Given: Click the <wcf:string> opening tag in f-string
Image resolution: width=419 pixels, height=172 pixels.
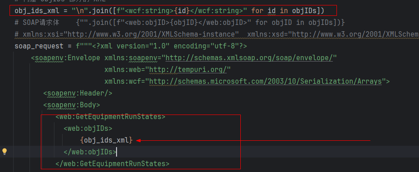Looking at the screenshot, I should (149, 11).
